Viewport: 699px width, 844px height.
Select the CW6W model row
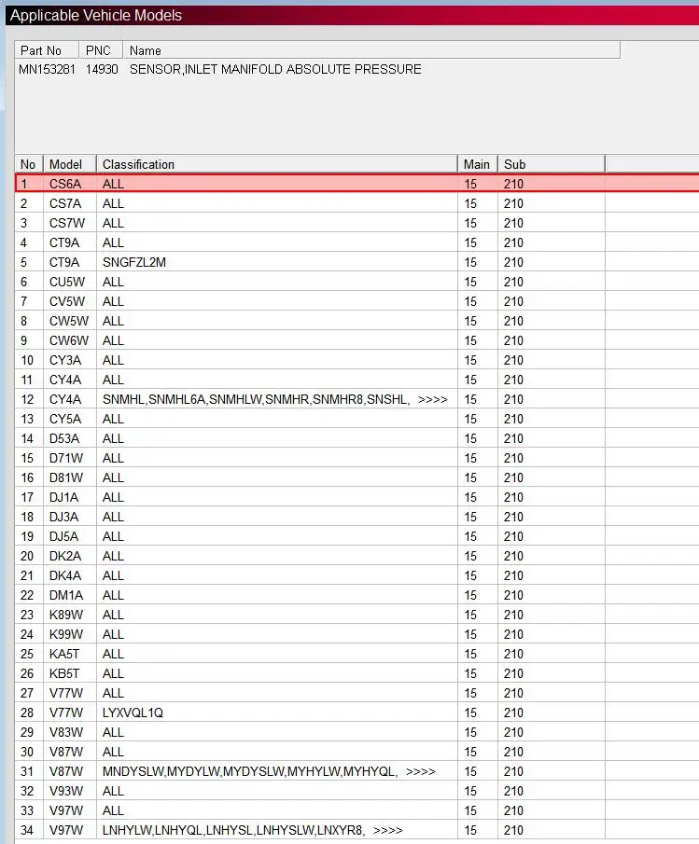tap(357, 340)
